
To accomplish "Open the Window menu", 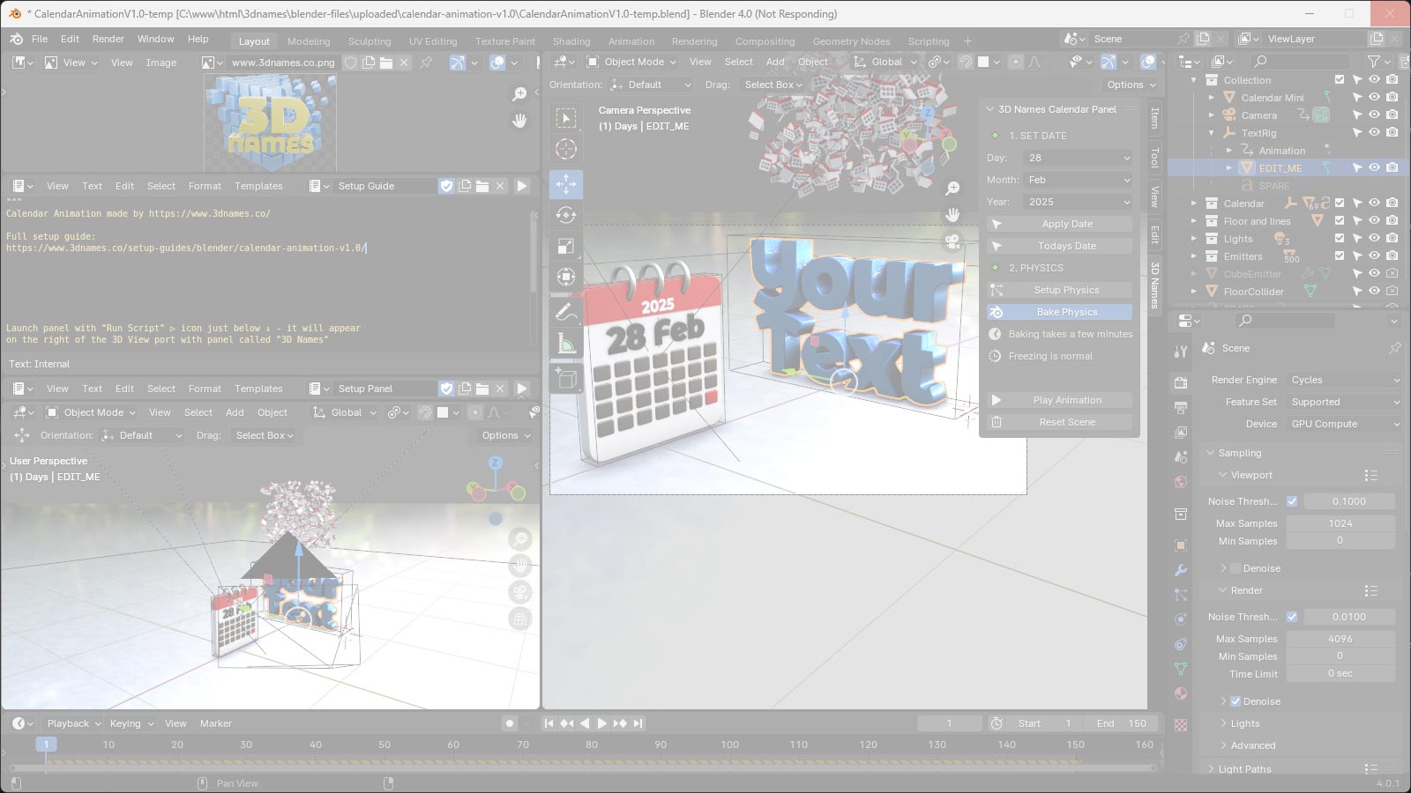I will 155,39.
